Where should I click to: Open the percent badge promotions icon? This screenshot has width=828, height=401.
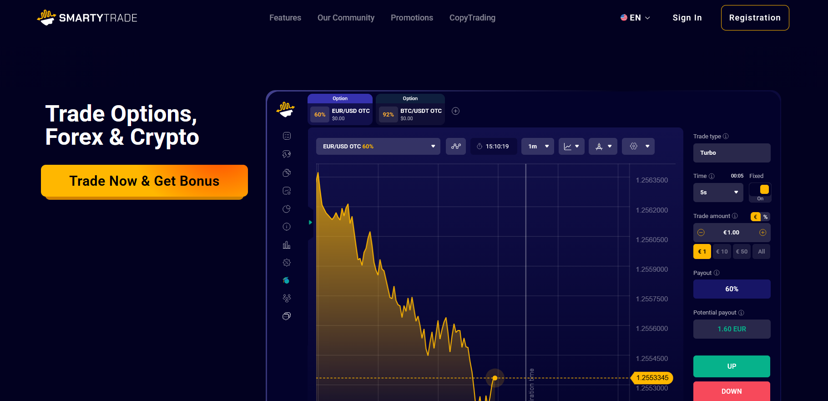(287, 263)
